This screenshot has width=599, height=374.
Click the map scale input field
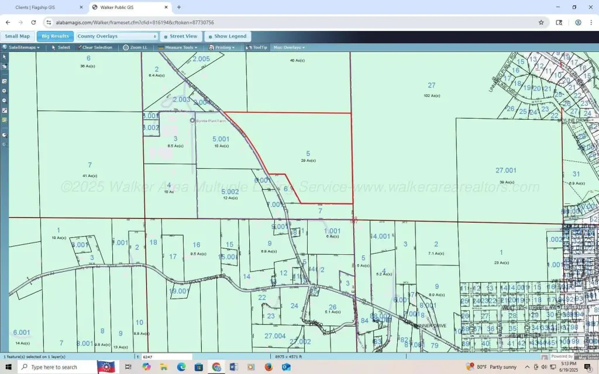click(x=166, y=356)
